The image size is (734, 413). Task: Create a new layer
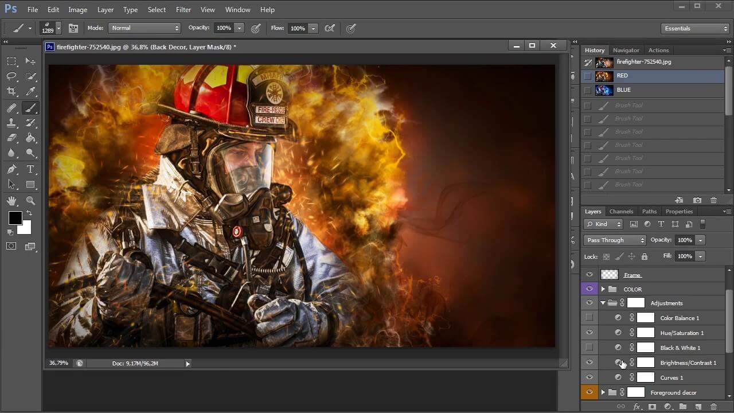pyautogui.click(x=698, y=407)
